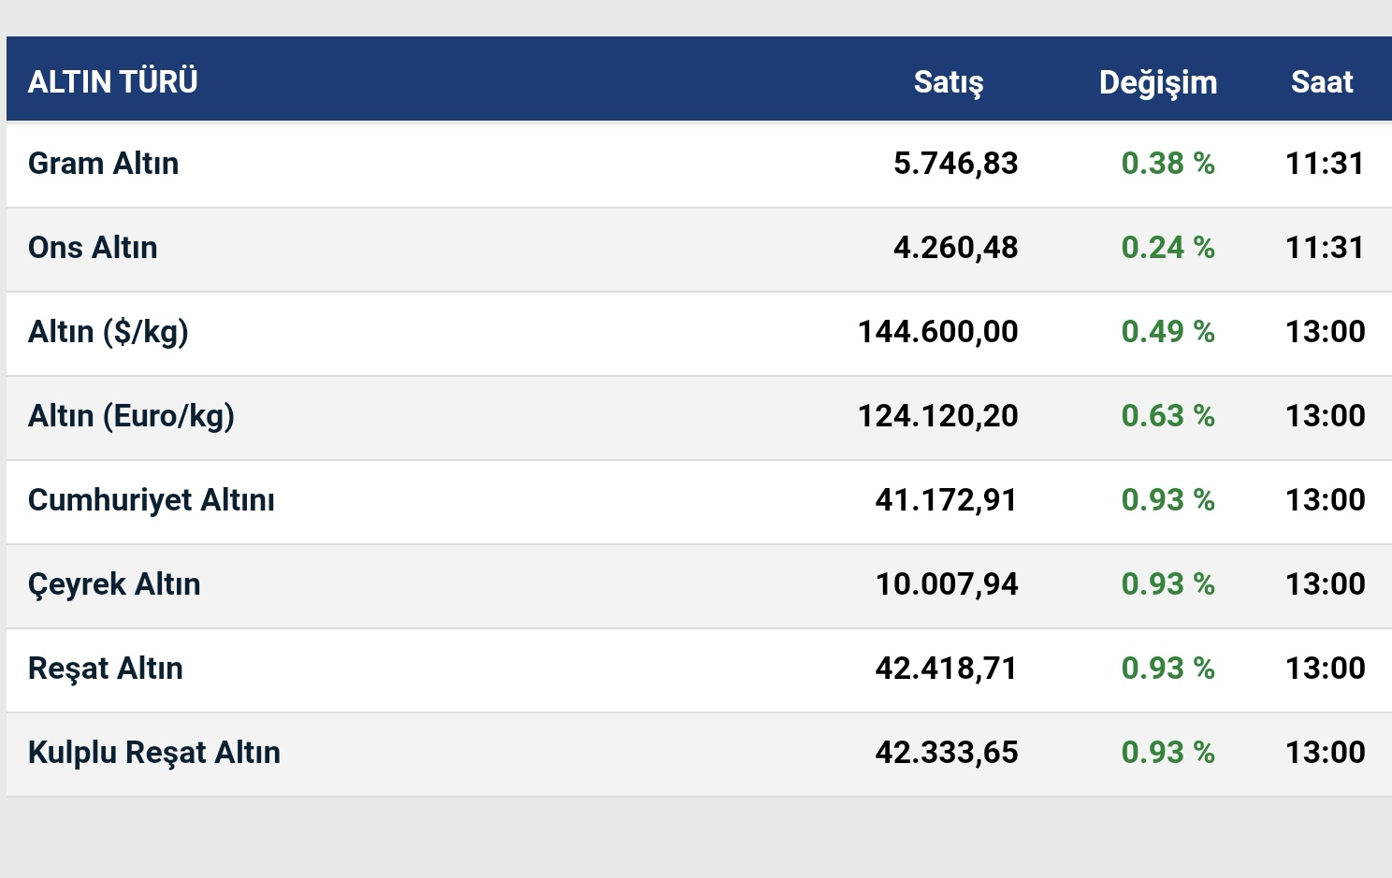Screen dimensions: 1392x878
Task: Click the 144.600,00 sale price
Action: coord(937,332)
